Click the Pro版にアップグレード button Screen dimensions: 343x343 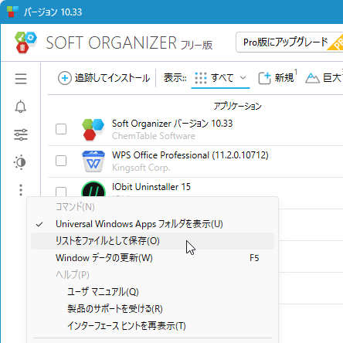pos(290,42)
